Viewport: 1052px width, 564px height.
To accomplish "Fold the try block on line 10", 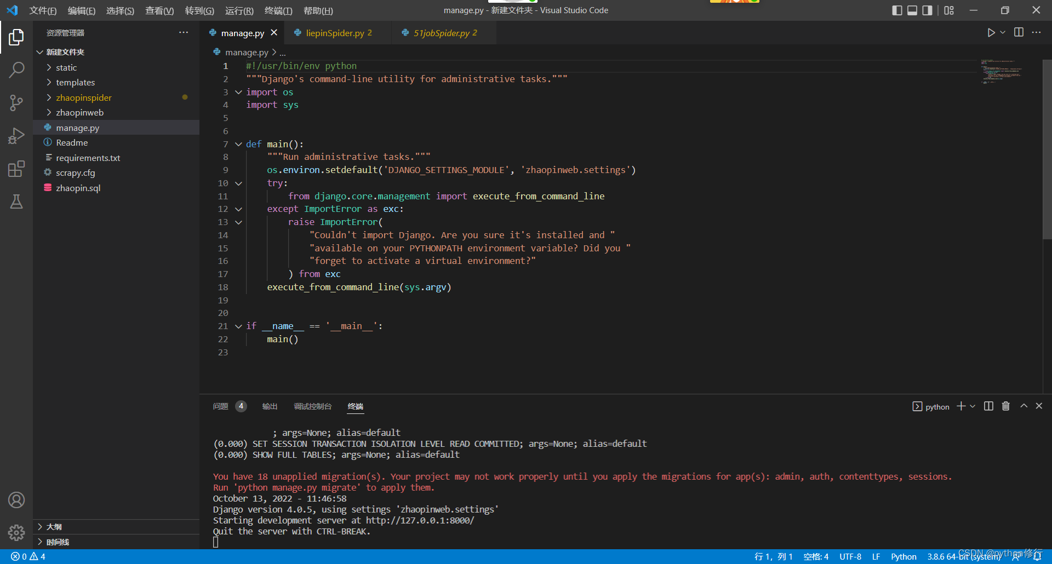I will coord(238,183).
